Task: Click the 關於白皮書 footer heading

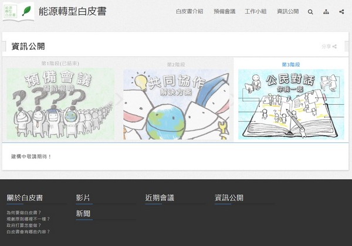Action: coord(25,198)
